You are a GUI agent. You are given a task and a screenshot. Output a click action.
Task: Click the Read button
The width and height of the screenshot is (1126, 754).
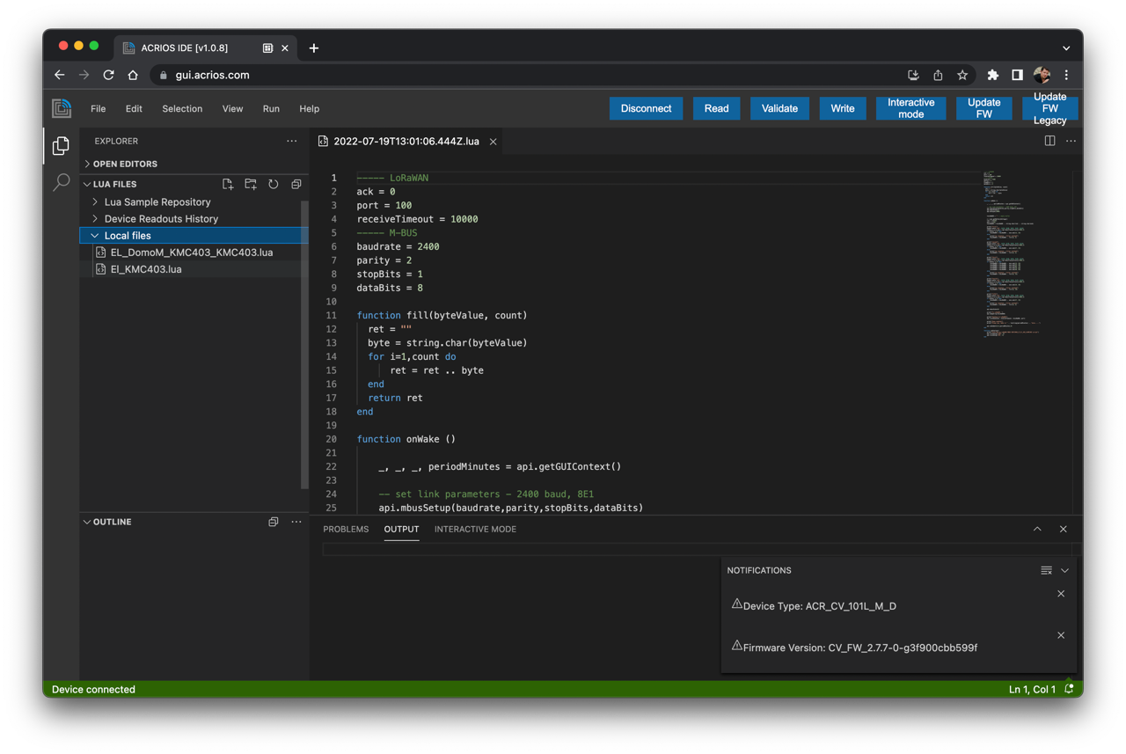[x=716, y=108]
